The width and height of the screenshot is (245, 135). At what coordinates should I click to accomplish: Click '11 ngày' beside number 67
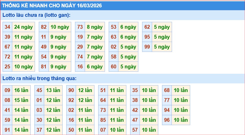pos(23,47)
